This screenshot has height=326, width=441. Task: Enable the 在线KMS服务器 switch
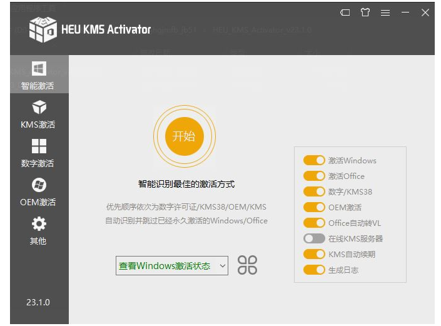click(x=314, y=239)
